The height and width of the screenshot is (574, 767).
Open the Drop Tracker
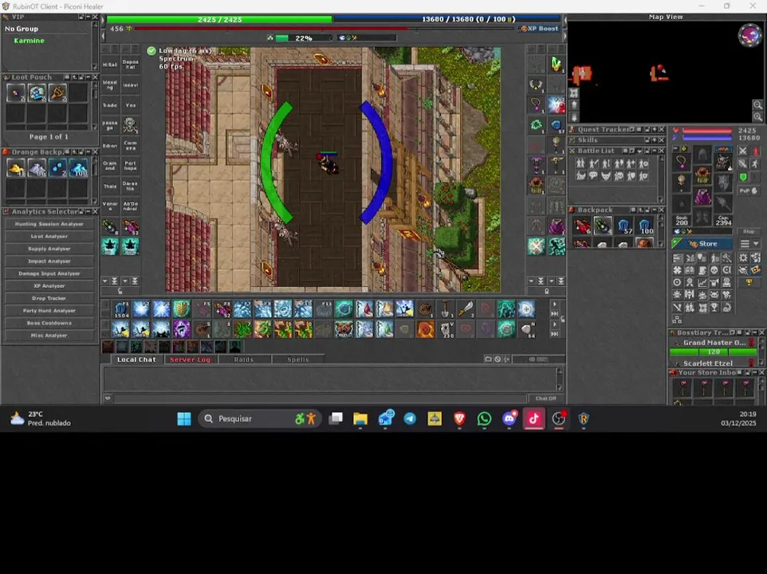[49, 298]
